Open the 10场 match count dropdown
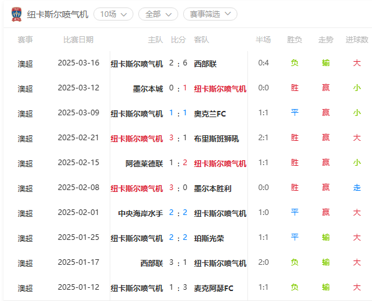 [113, 14]
